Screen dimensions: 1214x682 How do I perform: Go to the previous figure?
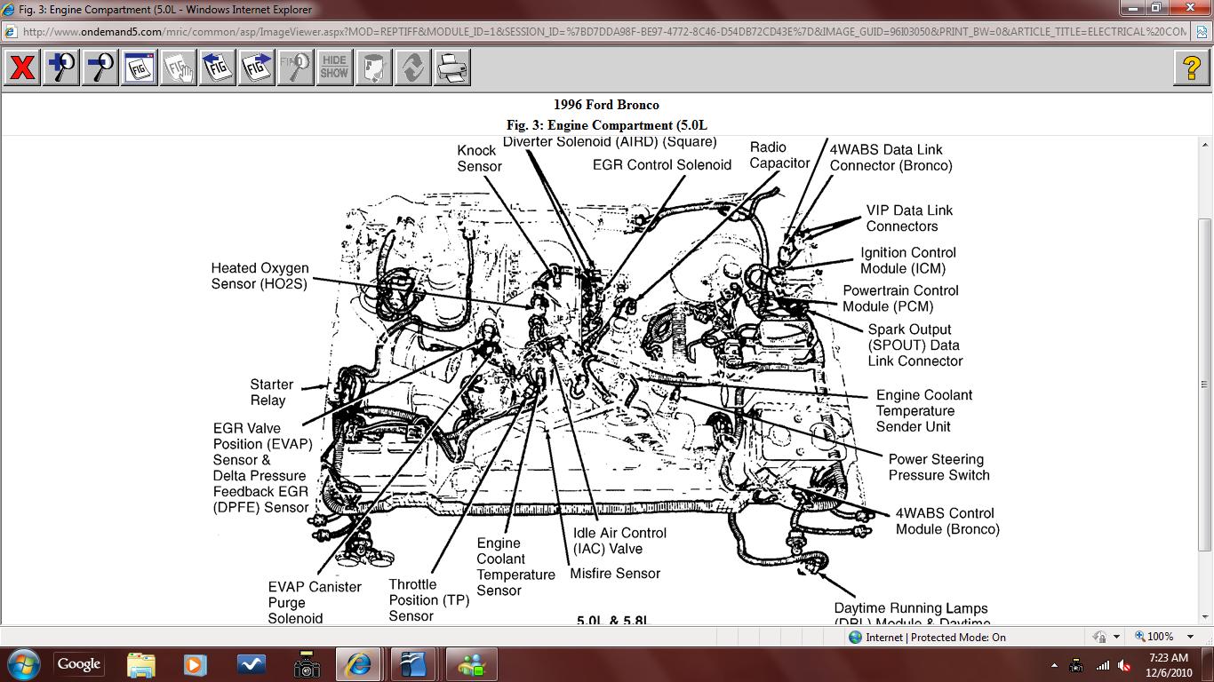pyautogui.click(x=218, y=67)
